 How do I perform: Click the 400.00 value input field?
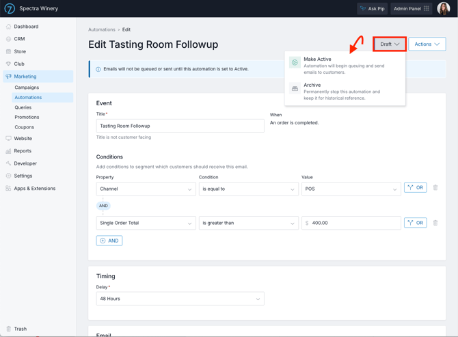[x=351, y=223]
